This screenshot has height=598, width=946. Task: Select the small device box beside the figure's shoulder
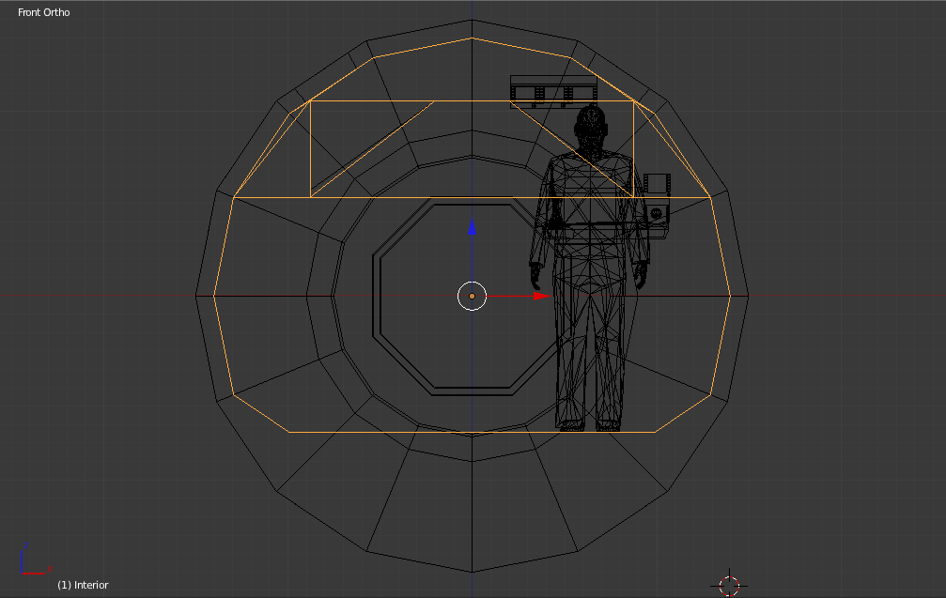[x=657, y=184]
